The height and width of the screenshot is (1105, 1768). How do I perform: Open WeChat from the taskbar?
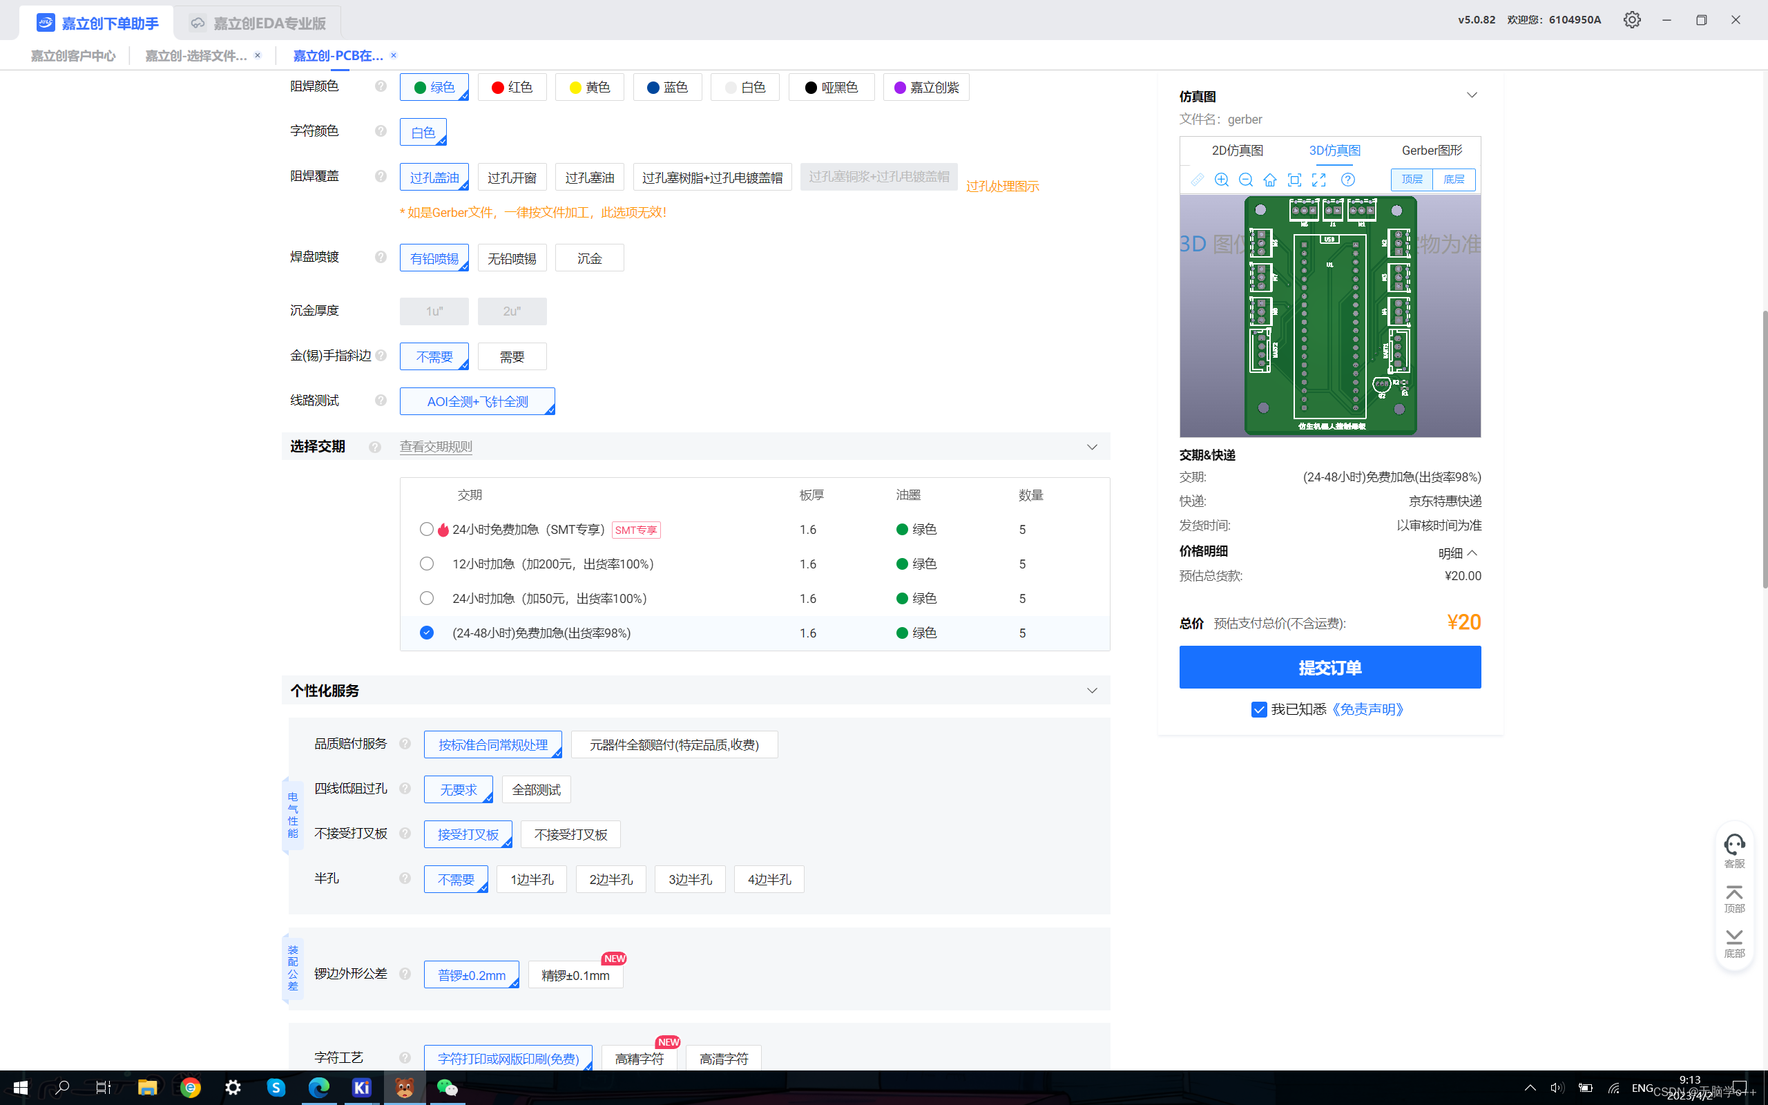(x=447, y=1088)
